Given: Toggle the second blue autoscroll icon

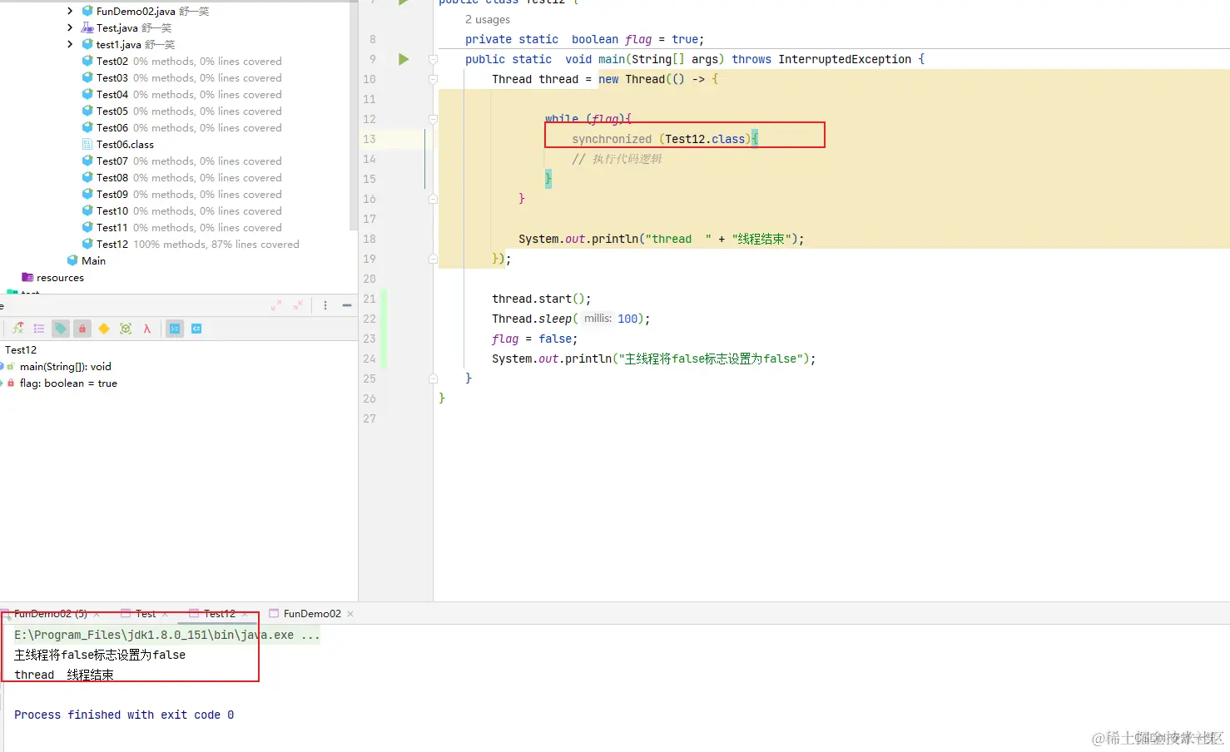Looking at the screenshot, I should pos(196,329).
